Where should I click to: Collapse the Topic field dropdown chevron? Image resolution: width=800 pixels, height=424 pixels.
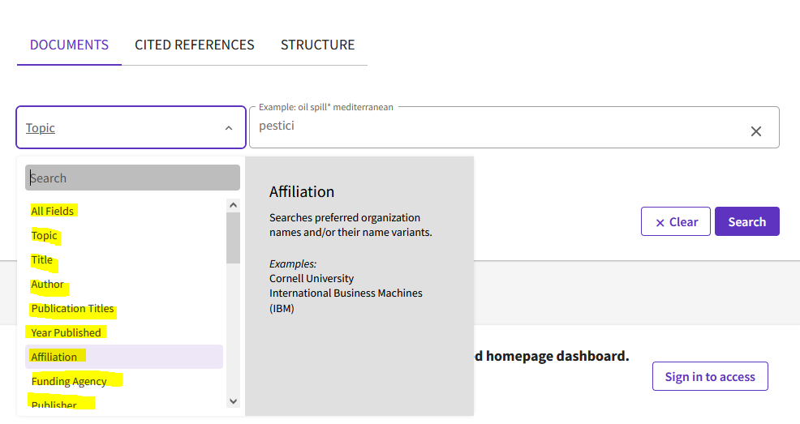pyautogui.click(x=229, y=128)
